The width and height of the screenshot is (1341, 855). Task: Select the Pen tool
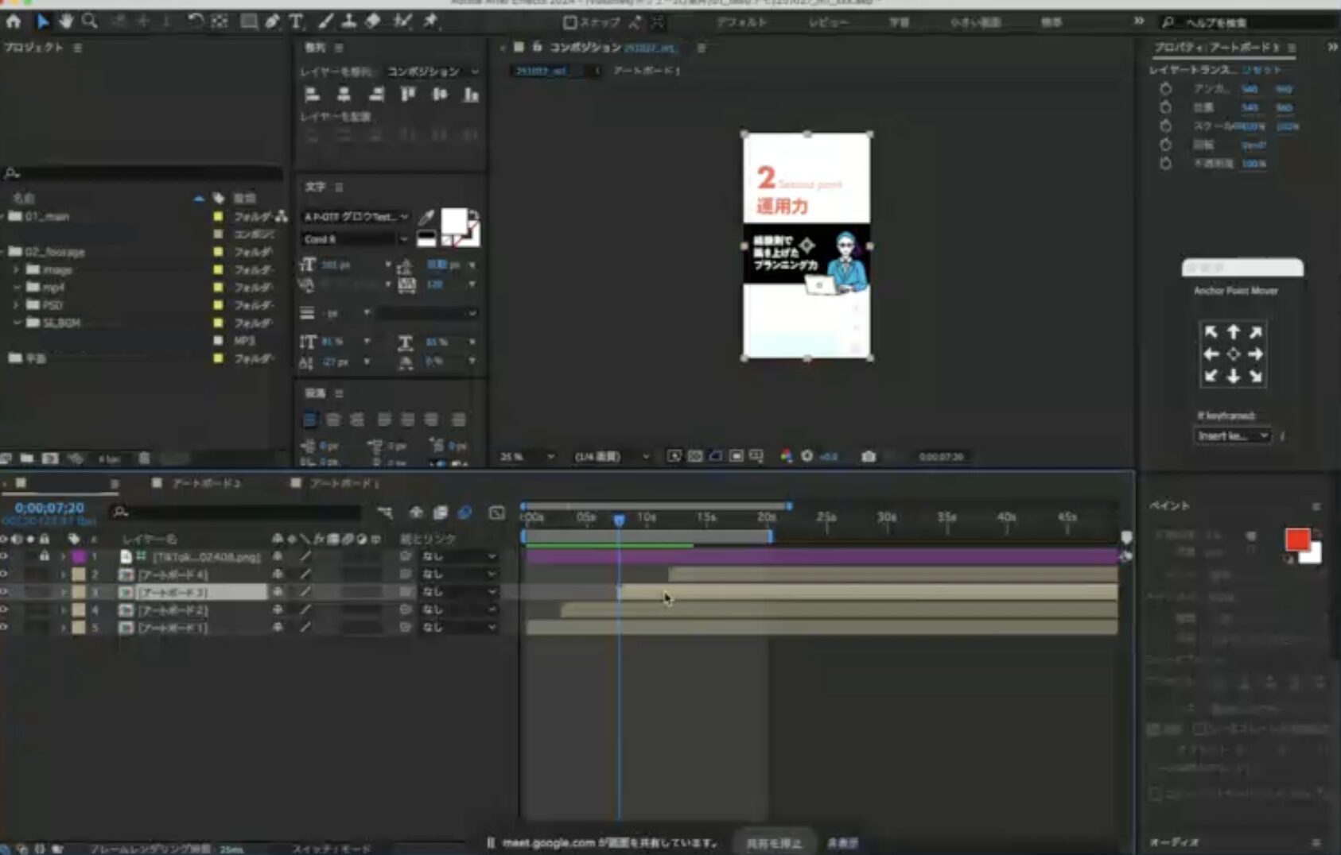(x=273, y=21)
